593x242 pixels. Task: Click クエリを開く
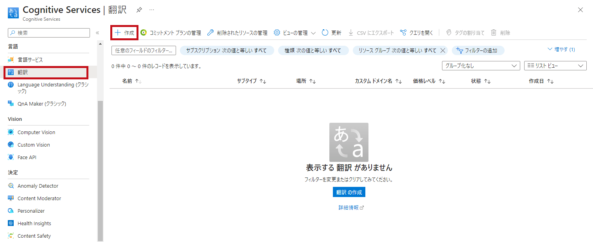pos(417,33)
